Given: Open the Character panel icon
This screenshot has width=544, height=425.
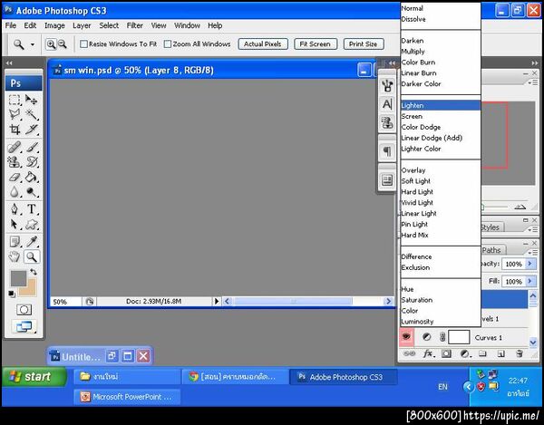Looking at the screenshot, I should click(x=387, y=104).
